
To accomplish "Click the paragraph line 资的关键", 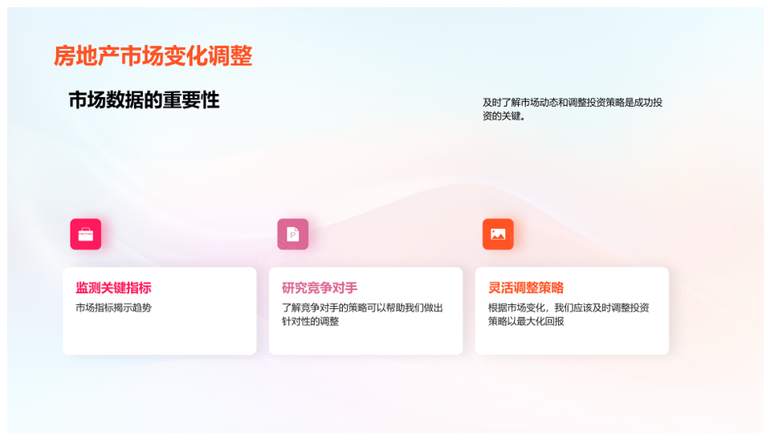I will [x=504, y=116].
